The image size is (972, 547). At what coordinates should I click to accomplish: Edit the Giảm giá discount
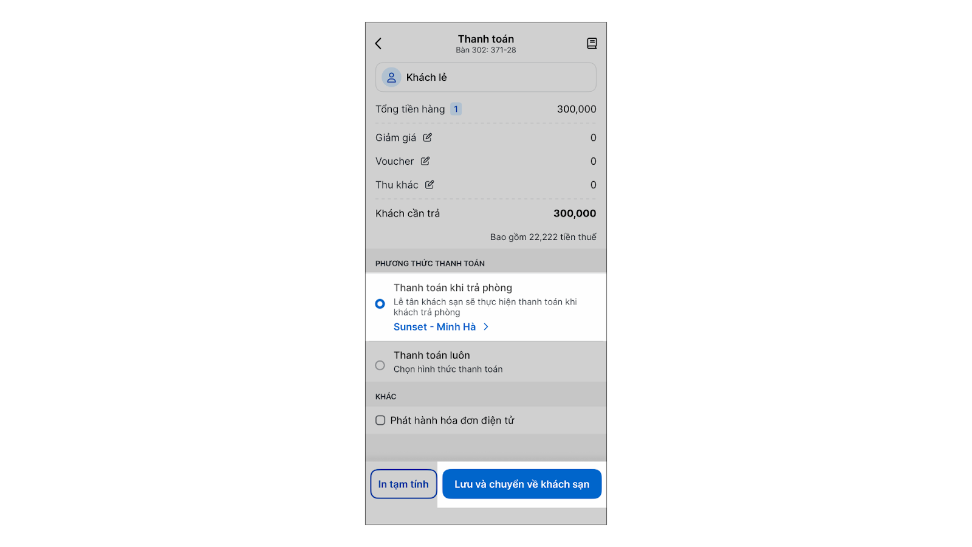tap(428, 137)
